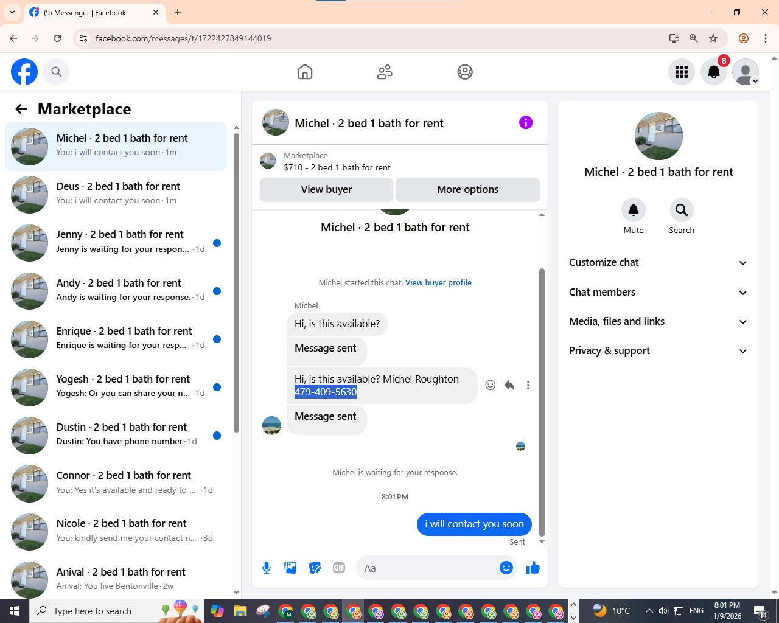Expand Chat members section
Screen dimensions: 779x623
[658, 292]
